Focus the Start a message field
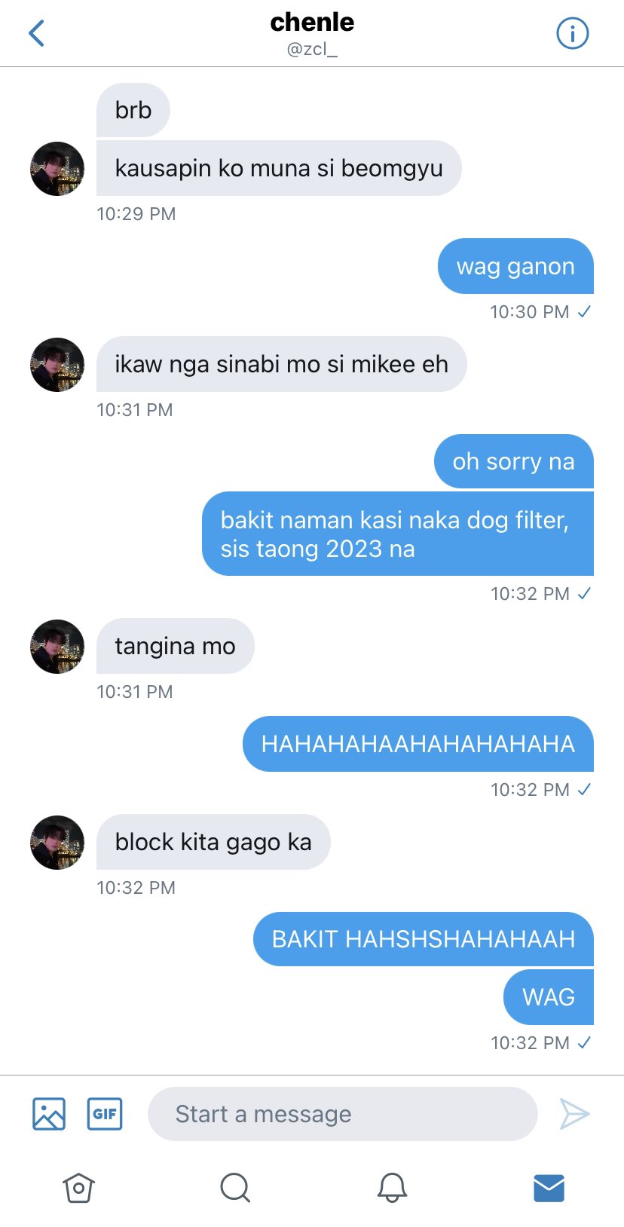 click(342, 1114)
